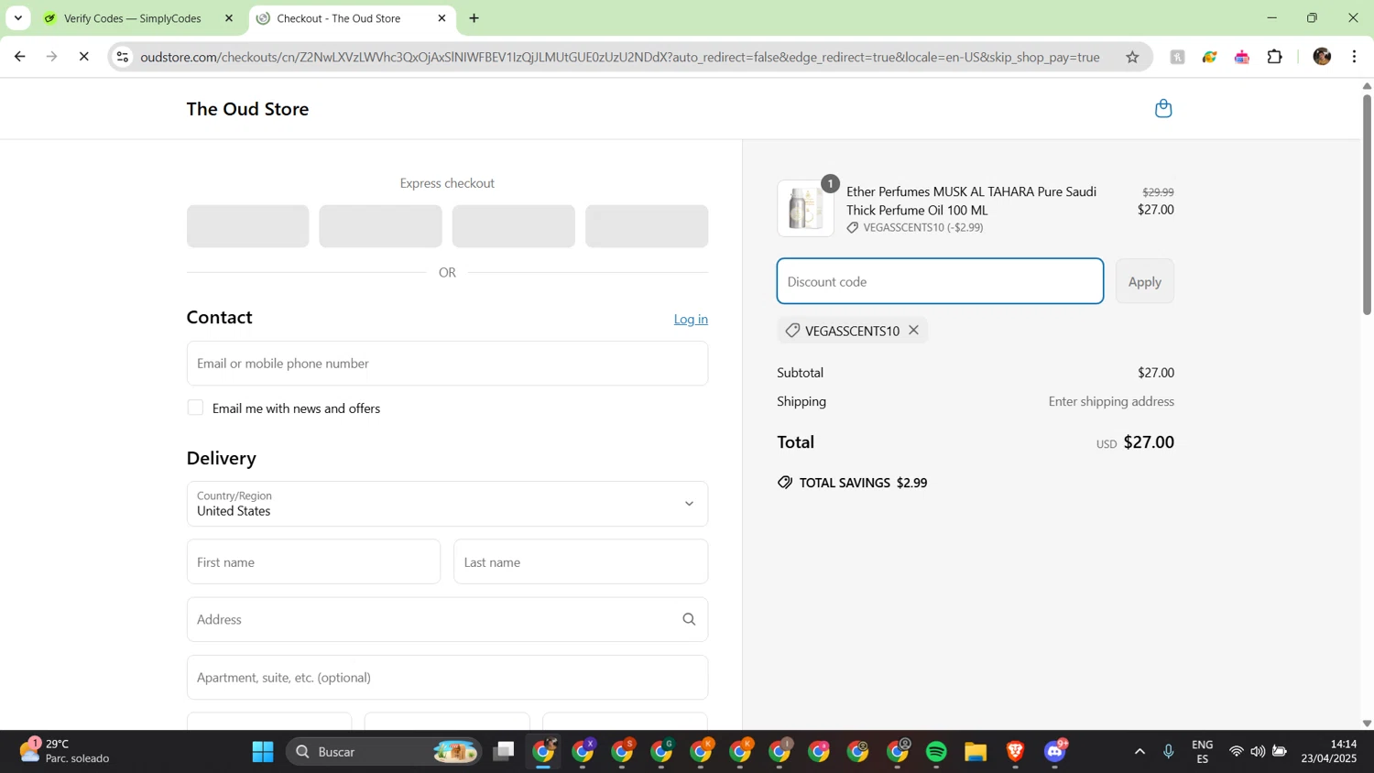Click the battery tray icon
1374x773 pixels.
point(1280,752)
